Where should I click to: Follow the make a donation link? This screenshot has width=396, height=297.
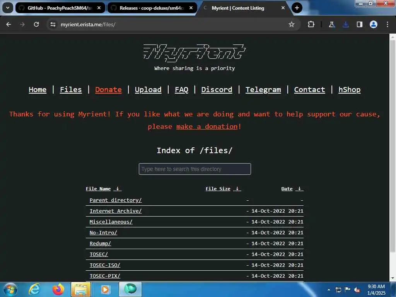click(207, 126)
